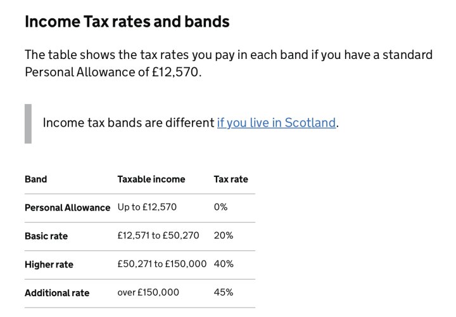Select the 'Band' column header
Viewport: 456px width, 317px height.
tap(35, 179)
